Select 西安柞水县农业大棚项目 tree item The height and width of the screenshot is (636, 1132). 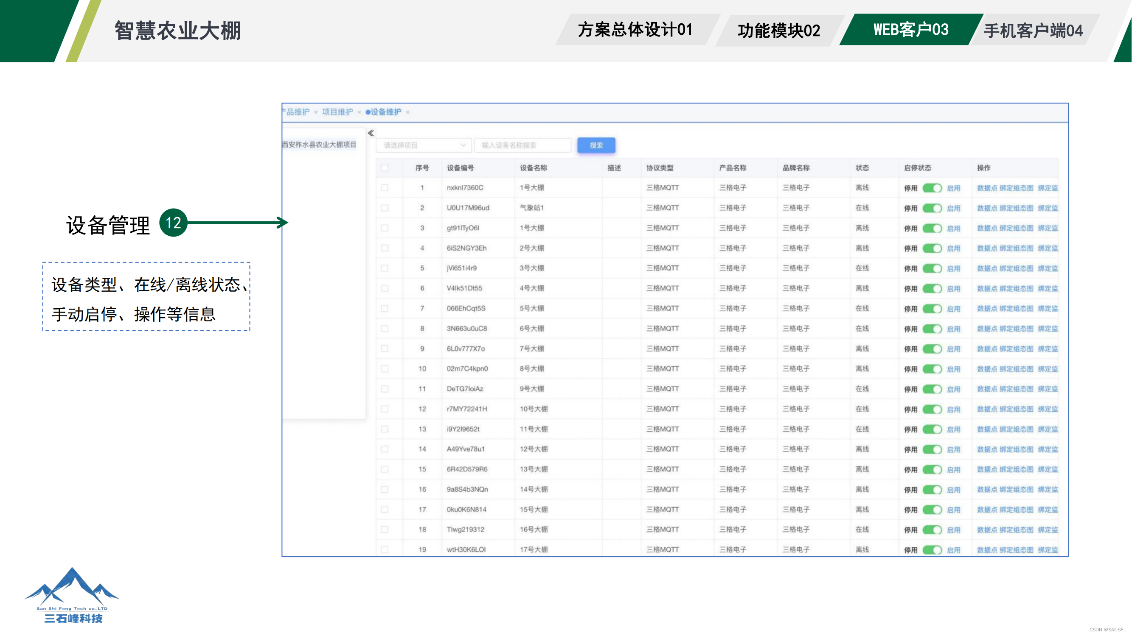click(319, 145)
